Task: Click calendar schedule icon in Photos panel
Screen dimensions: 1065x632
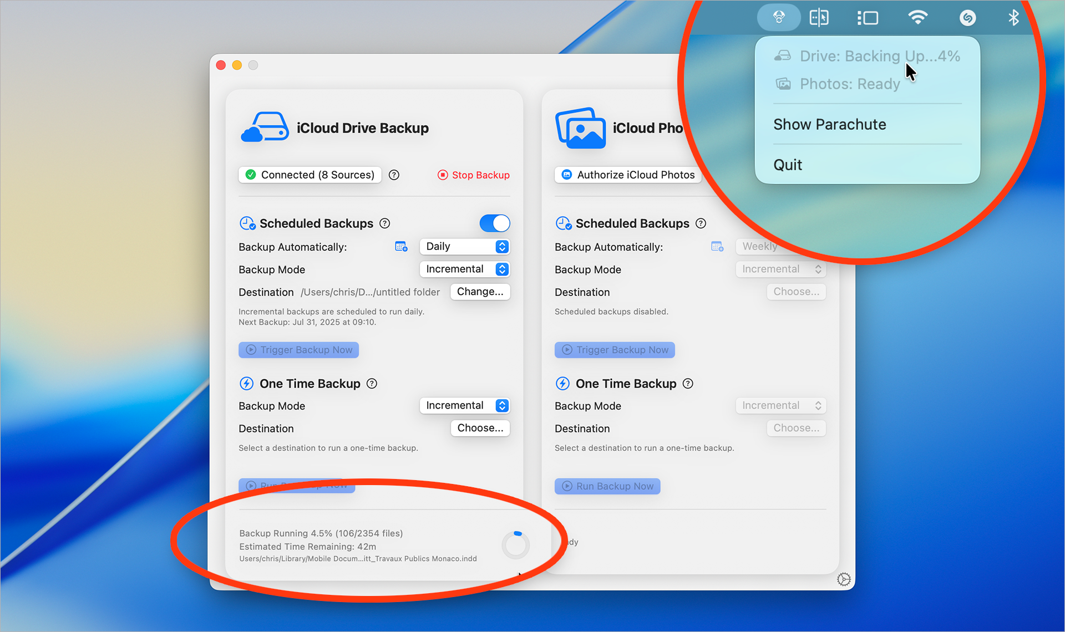Action: coord(717,247)
